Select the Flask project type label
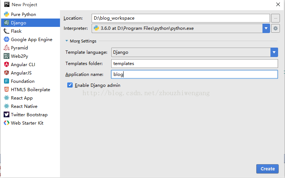This screenshot has width=285, height=178. coord(16,31)
